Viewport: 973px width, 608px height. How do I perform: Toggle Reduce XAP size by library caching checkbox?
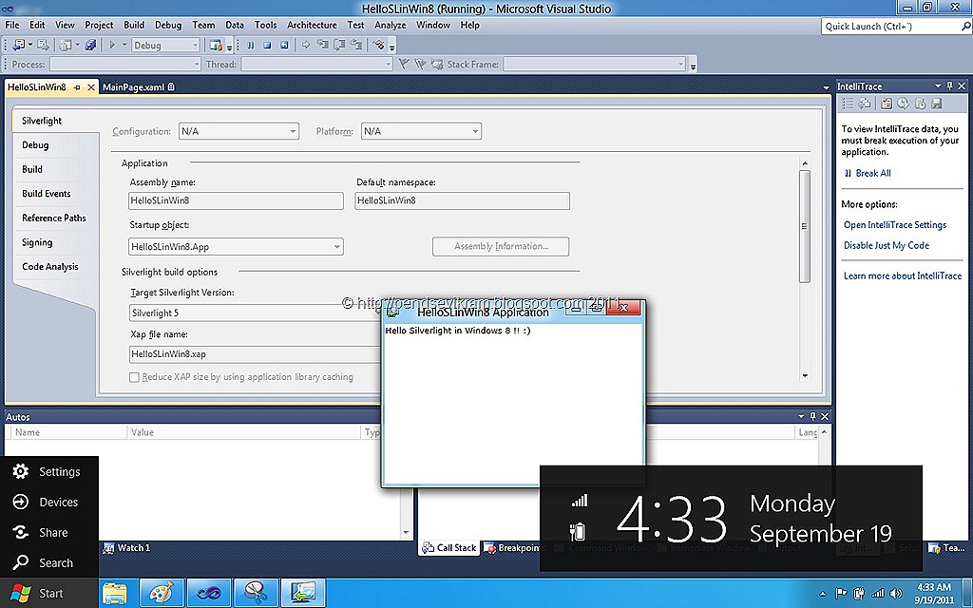pyautogui.click(x=134, y=377)
